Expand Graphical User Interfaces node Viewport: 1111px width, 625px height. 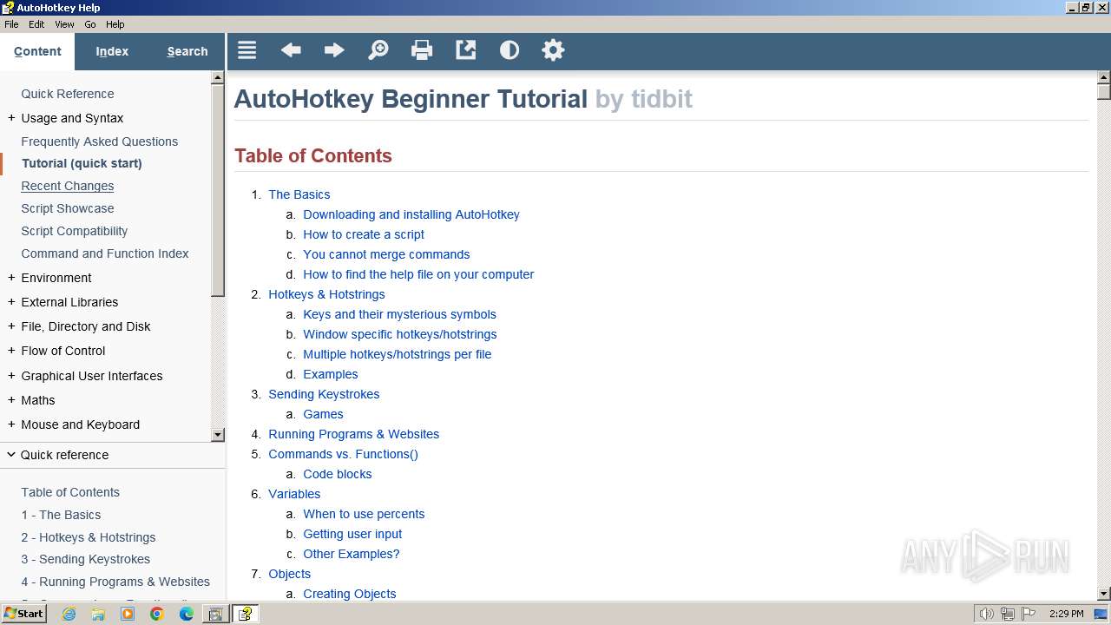tap(11, 376)
